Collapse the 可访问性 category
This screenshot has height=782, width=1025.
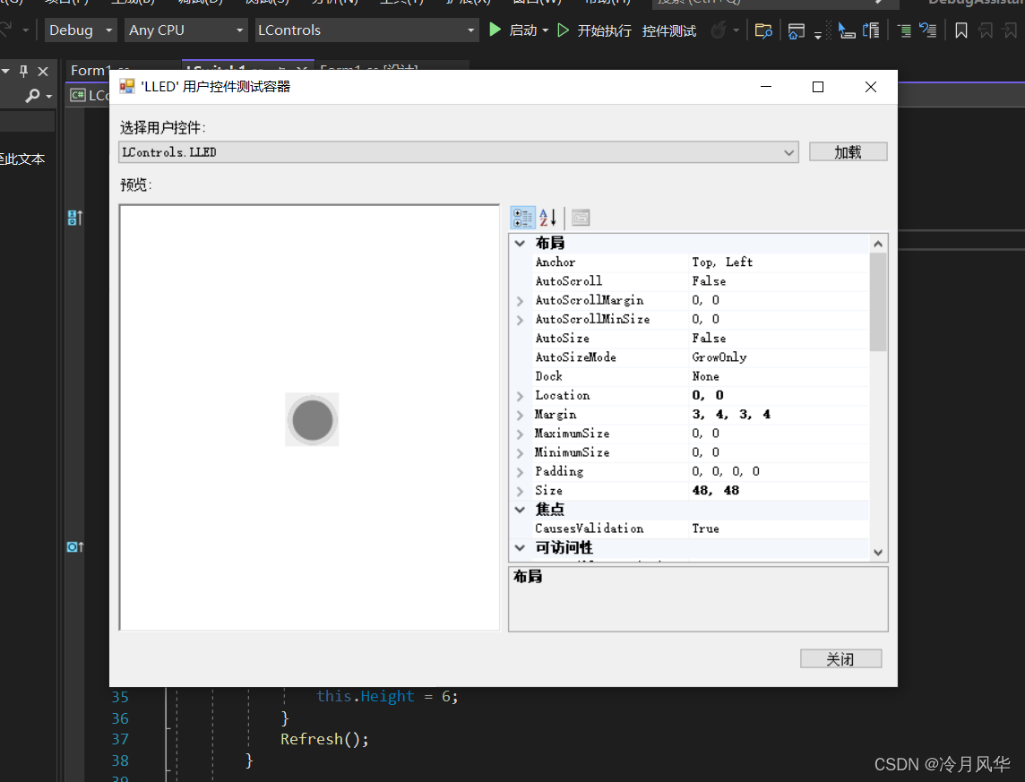(x=520, y=547)
